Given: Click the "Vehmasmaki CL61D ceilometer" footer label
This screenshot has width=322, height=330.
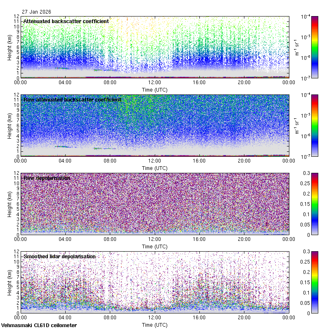Looking at the screenshot, I should [39, 325].
